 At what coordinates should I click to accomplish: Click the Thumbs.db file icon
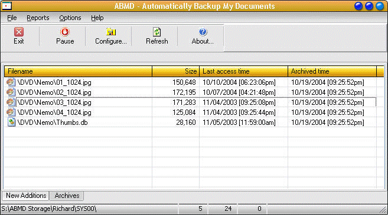11,122
